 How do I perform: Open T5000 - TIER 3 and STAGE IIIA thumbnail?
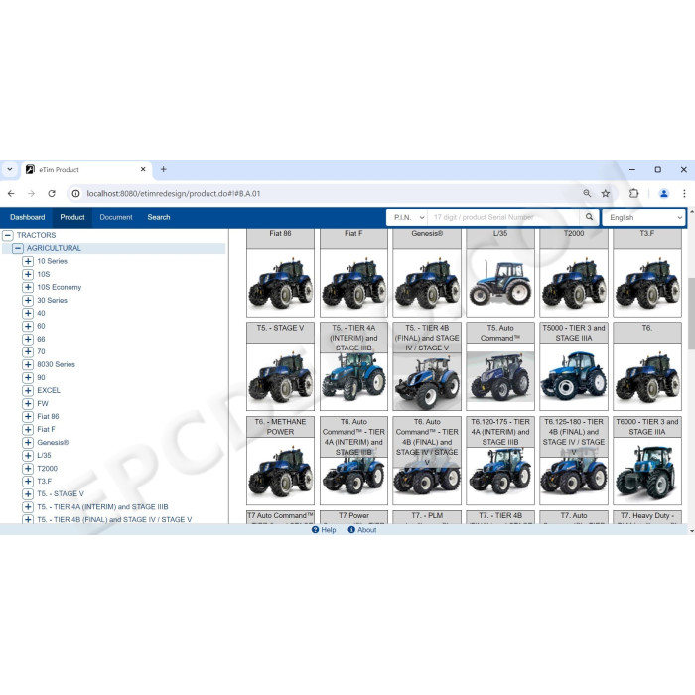pyautogui.click(x=574, y=376)
